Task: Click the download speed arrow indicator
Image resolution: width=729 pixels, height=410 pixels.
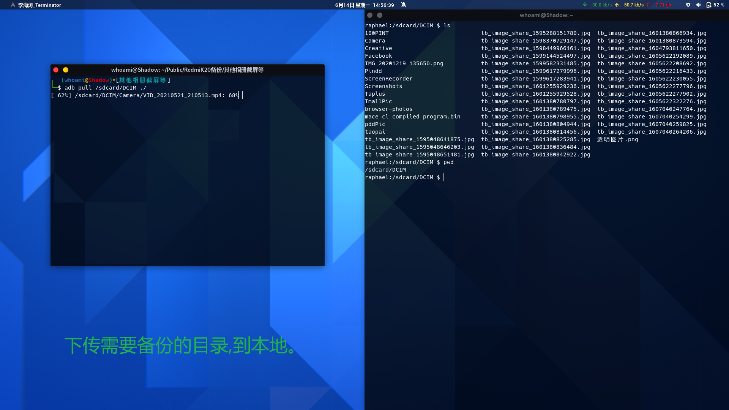Action: [585, 5]
